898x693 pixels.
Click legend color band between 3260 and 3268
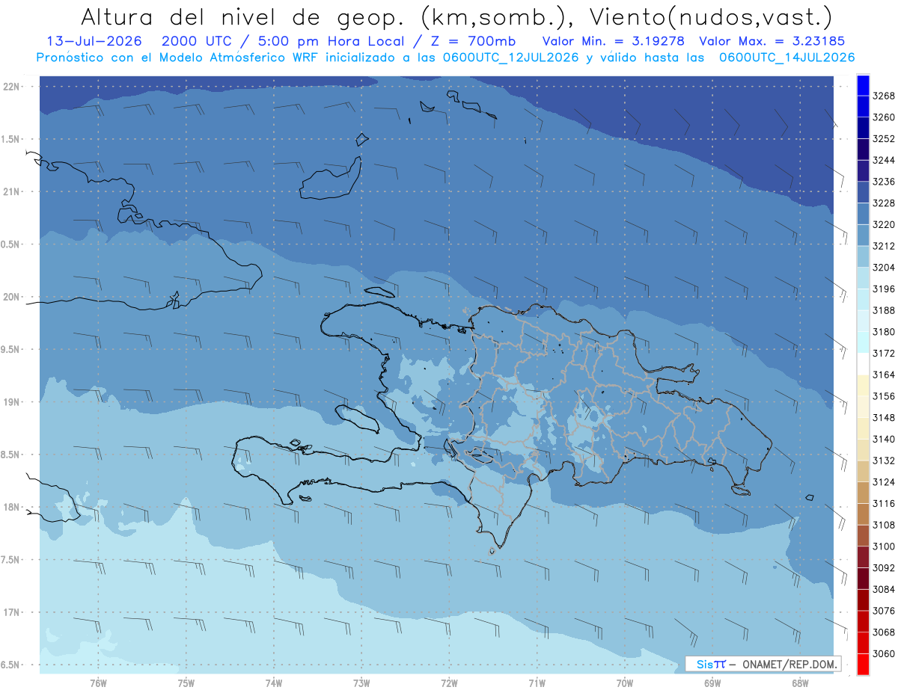click(x=862, y=106)
